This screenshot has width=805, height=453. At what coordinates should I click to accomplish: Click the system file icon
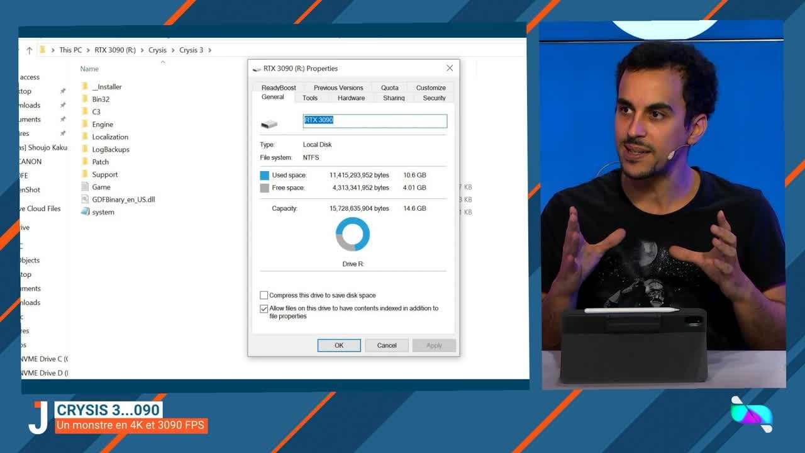[x=86, y=212]
